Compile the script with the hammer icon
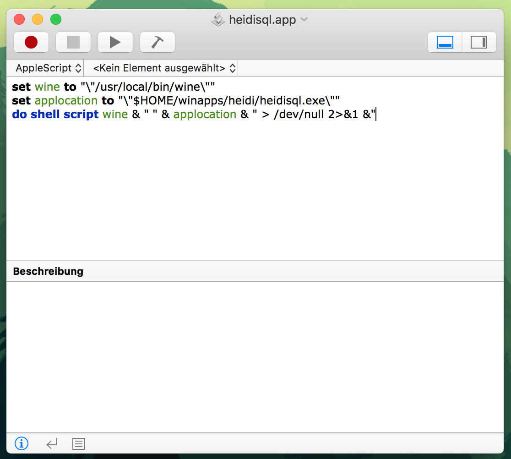Screen dimensions: 511x459 (x=157, y=42)
